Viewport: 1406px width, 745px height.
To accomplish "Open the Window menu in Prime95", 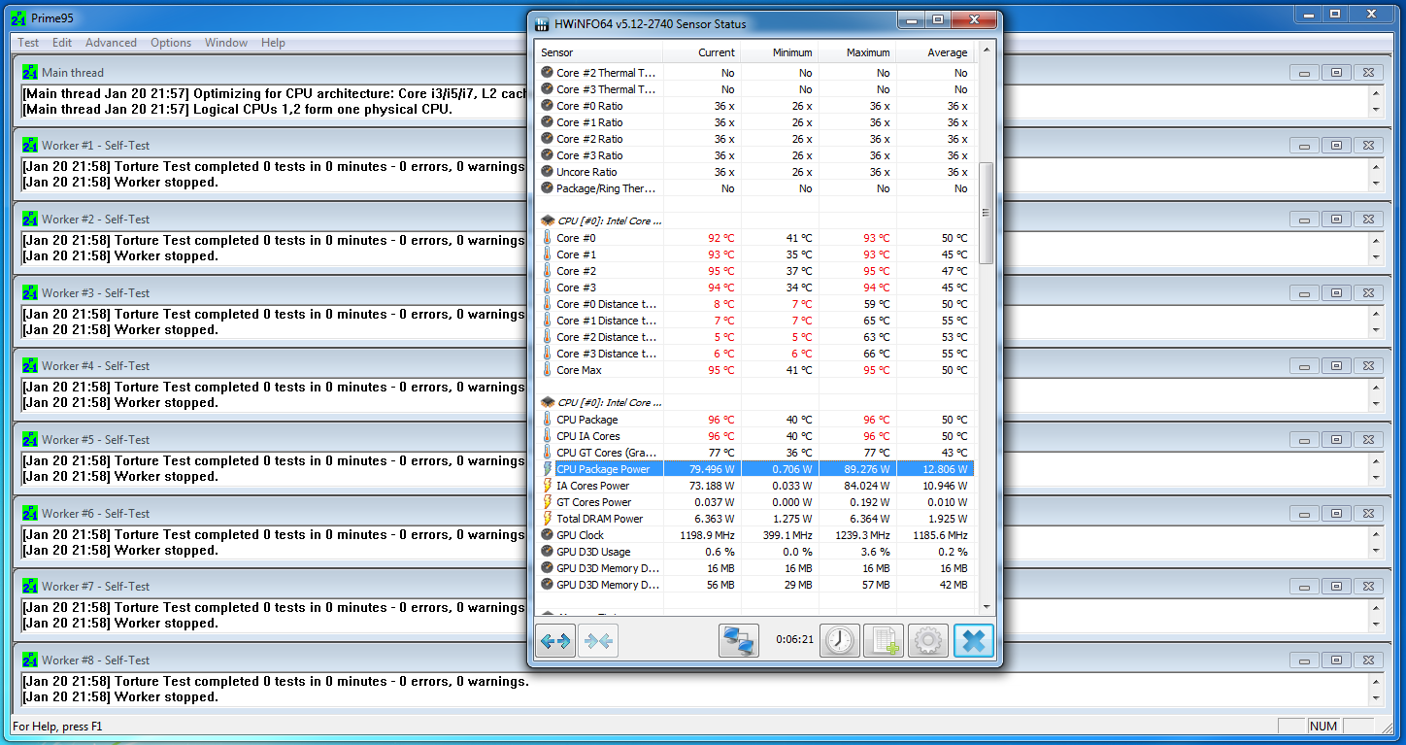I will (226, 43).
